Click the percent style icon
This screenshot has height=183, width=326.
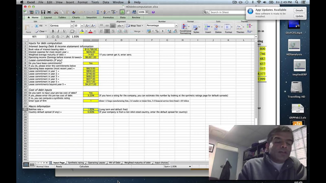coord(157,31)
